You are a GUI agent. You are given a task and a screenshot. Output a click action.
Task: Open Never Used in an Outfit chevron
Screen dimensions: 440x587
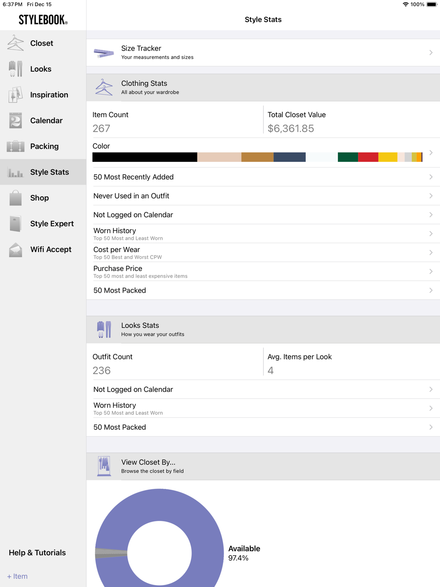(431, 196)
